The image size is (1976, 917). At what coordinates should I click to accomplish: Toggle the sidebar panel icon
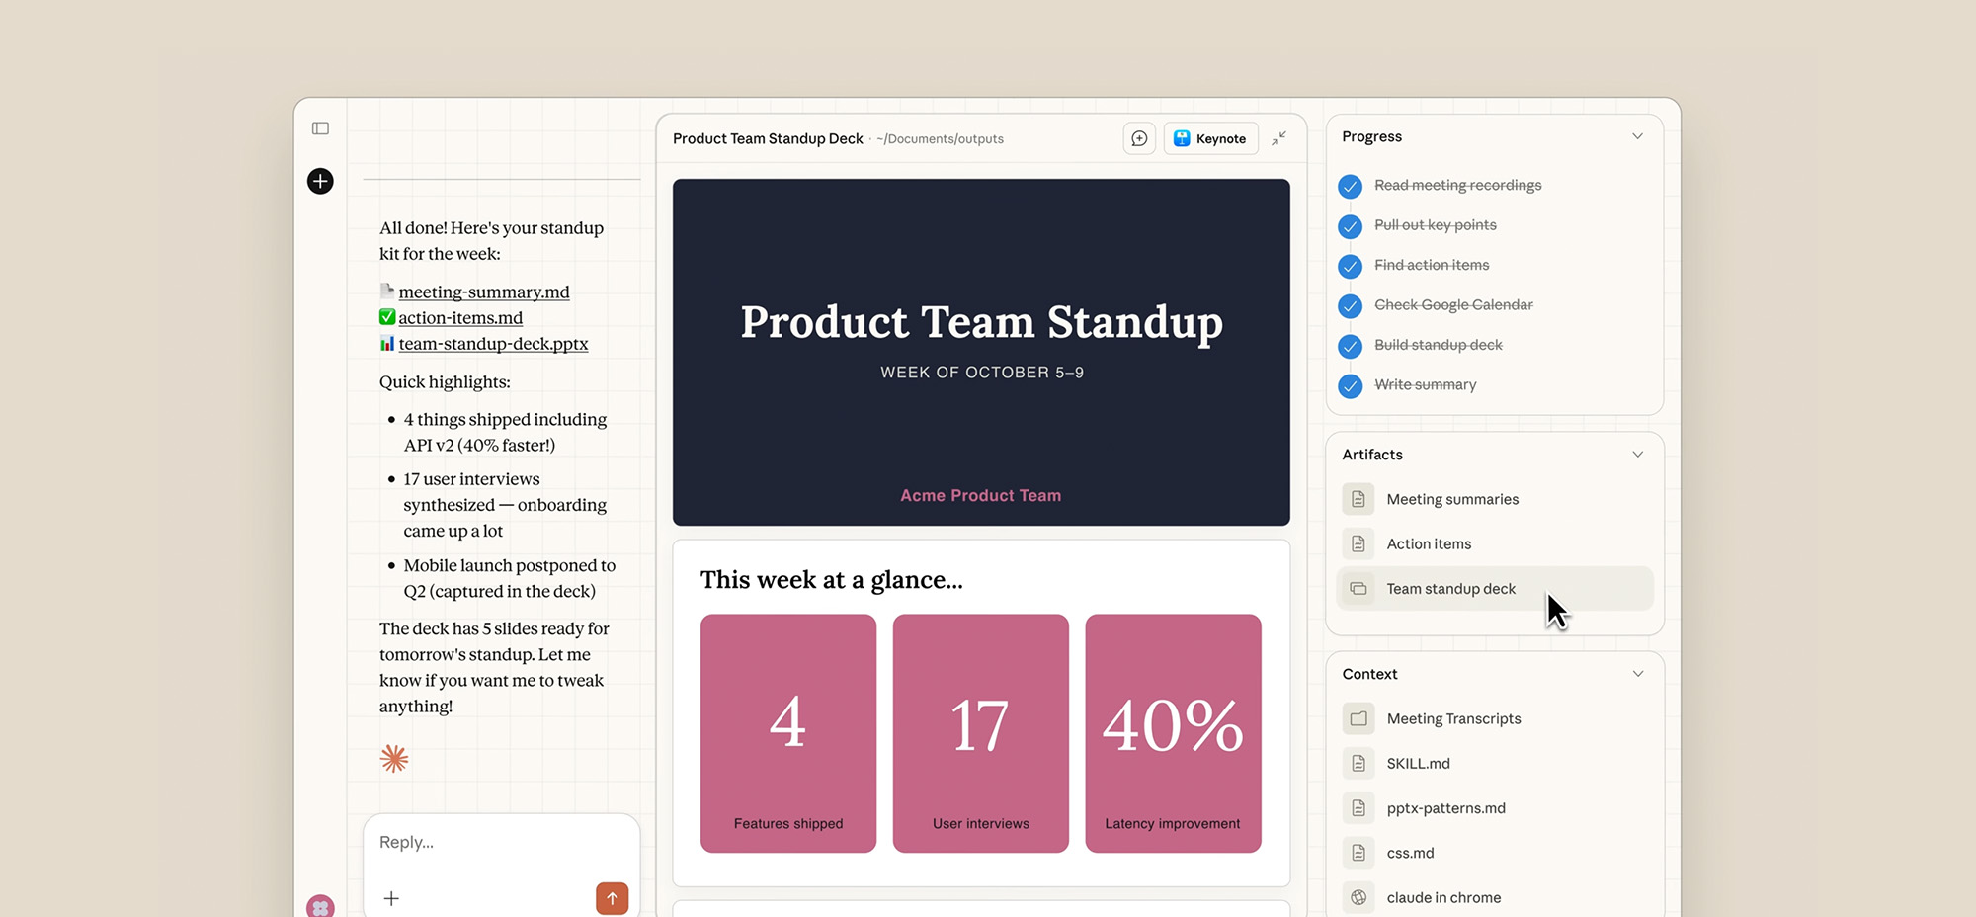(x=320, y=128)
